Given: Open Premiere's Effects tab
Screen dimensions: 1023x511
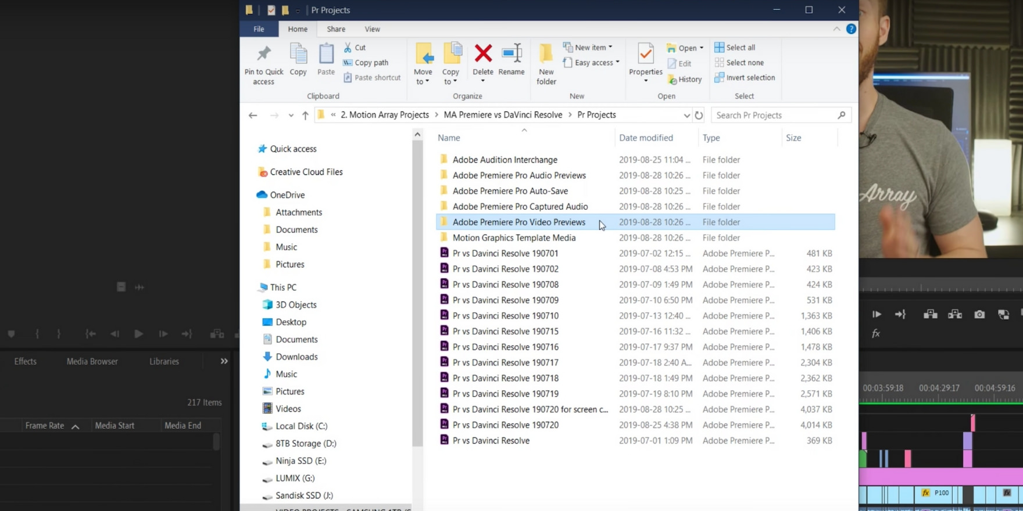Looking at the screenshot, I should point(25,361).
